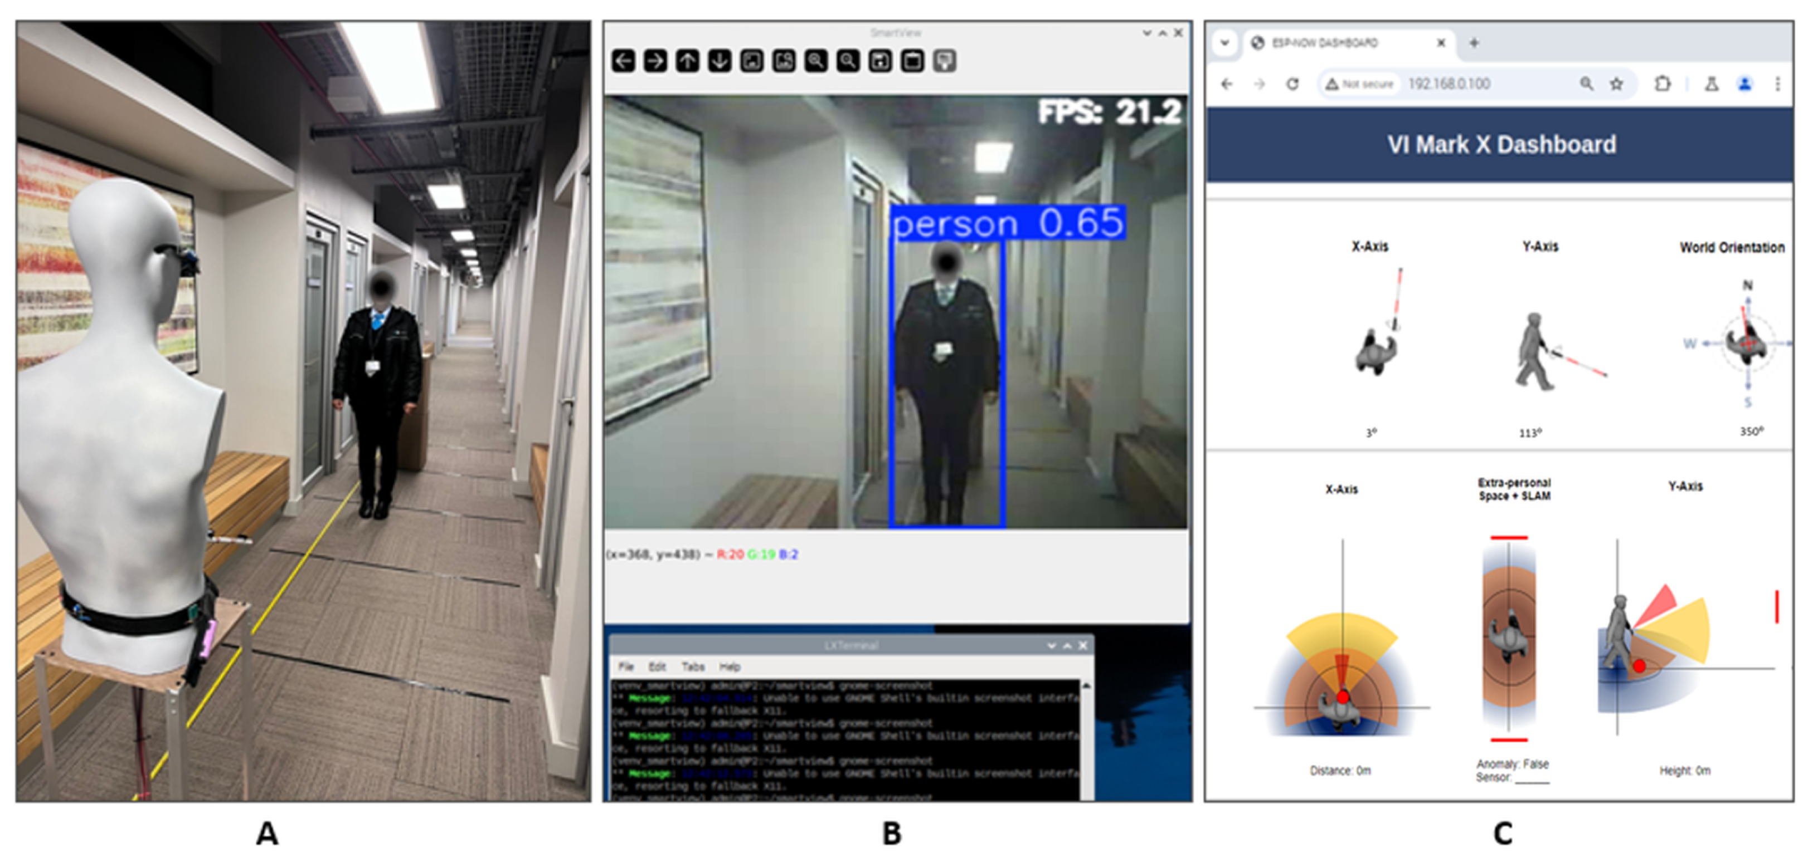
Task: Click the save image icon in SmartView
Action: 880,61
